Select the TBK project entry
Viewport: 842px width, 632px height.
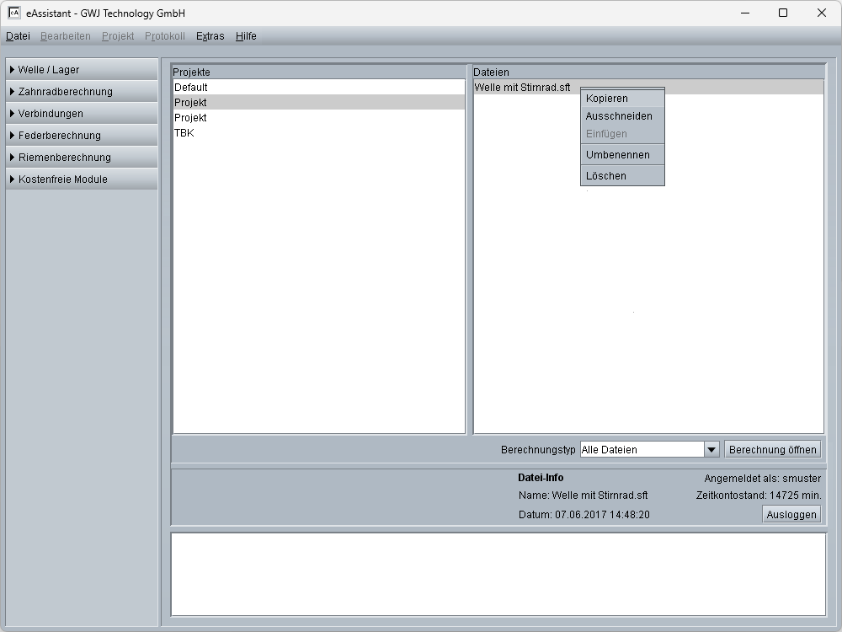coord(184,133)
